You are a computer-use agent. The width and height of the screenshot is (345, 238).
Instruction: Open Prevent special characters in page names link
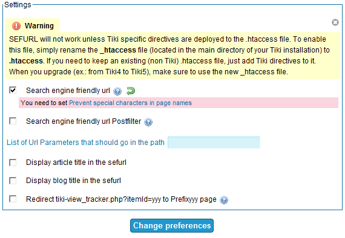130,103
